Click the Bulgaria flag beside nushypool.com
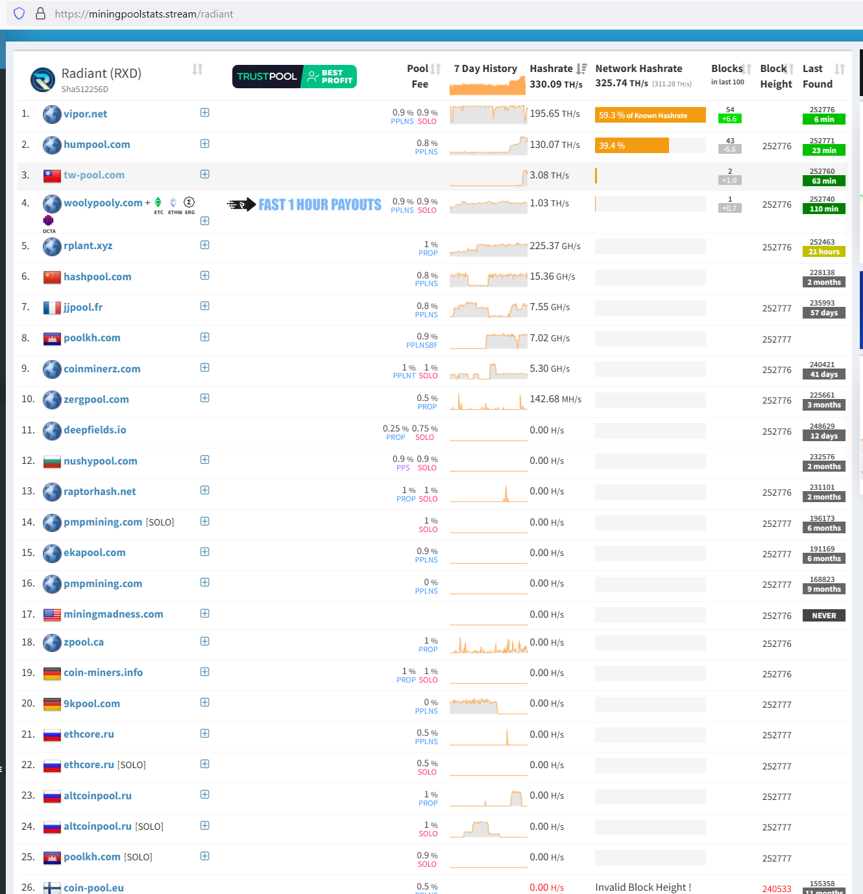 52,462
